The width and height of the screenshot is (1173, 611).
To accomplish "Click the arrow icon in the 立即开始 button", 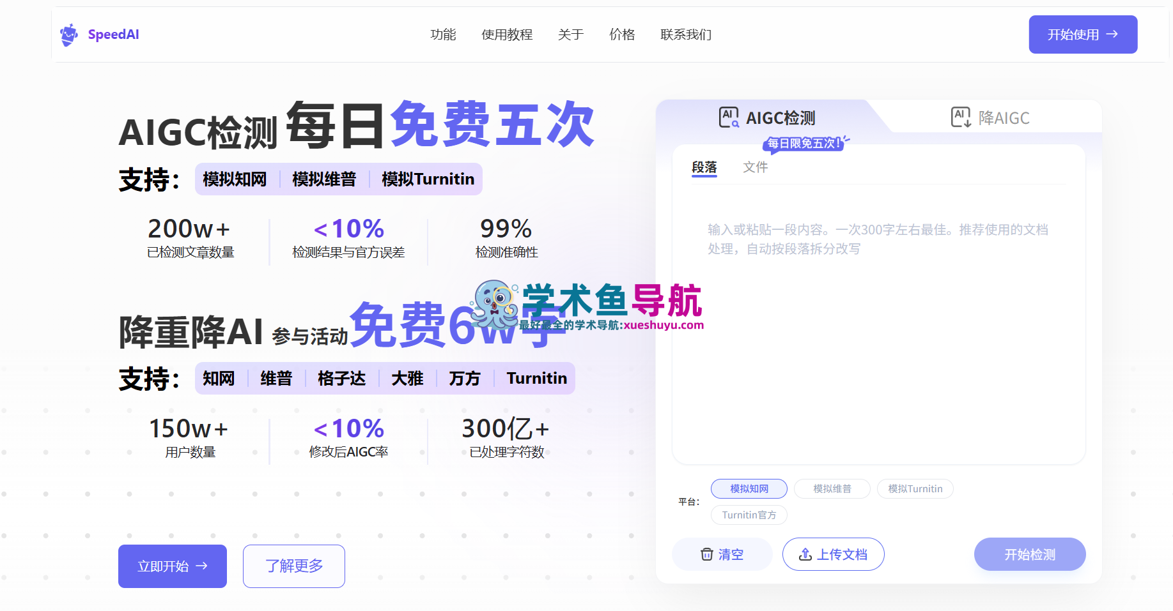I will [203, 566].
